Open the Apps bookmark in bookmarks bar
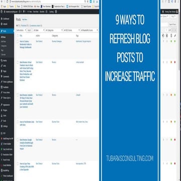The image size is (181, 181). [4, 7]
